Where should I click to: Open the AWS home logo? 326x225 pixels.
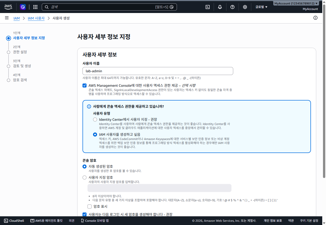(8, 7)
